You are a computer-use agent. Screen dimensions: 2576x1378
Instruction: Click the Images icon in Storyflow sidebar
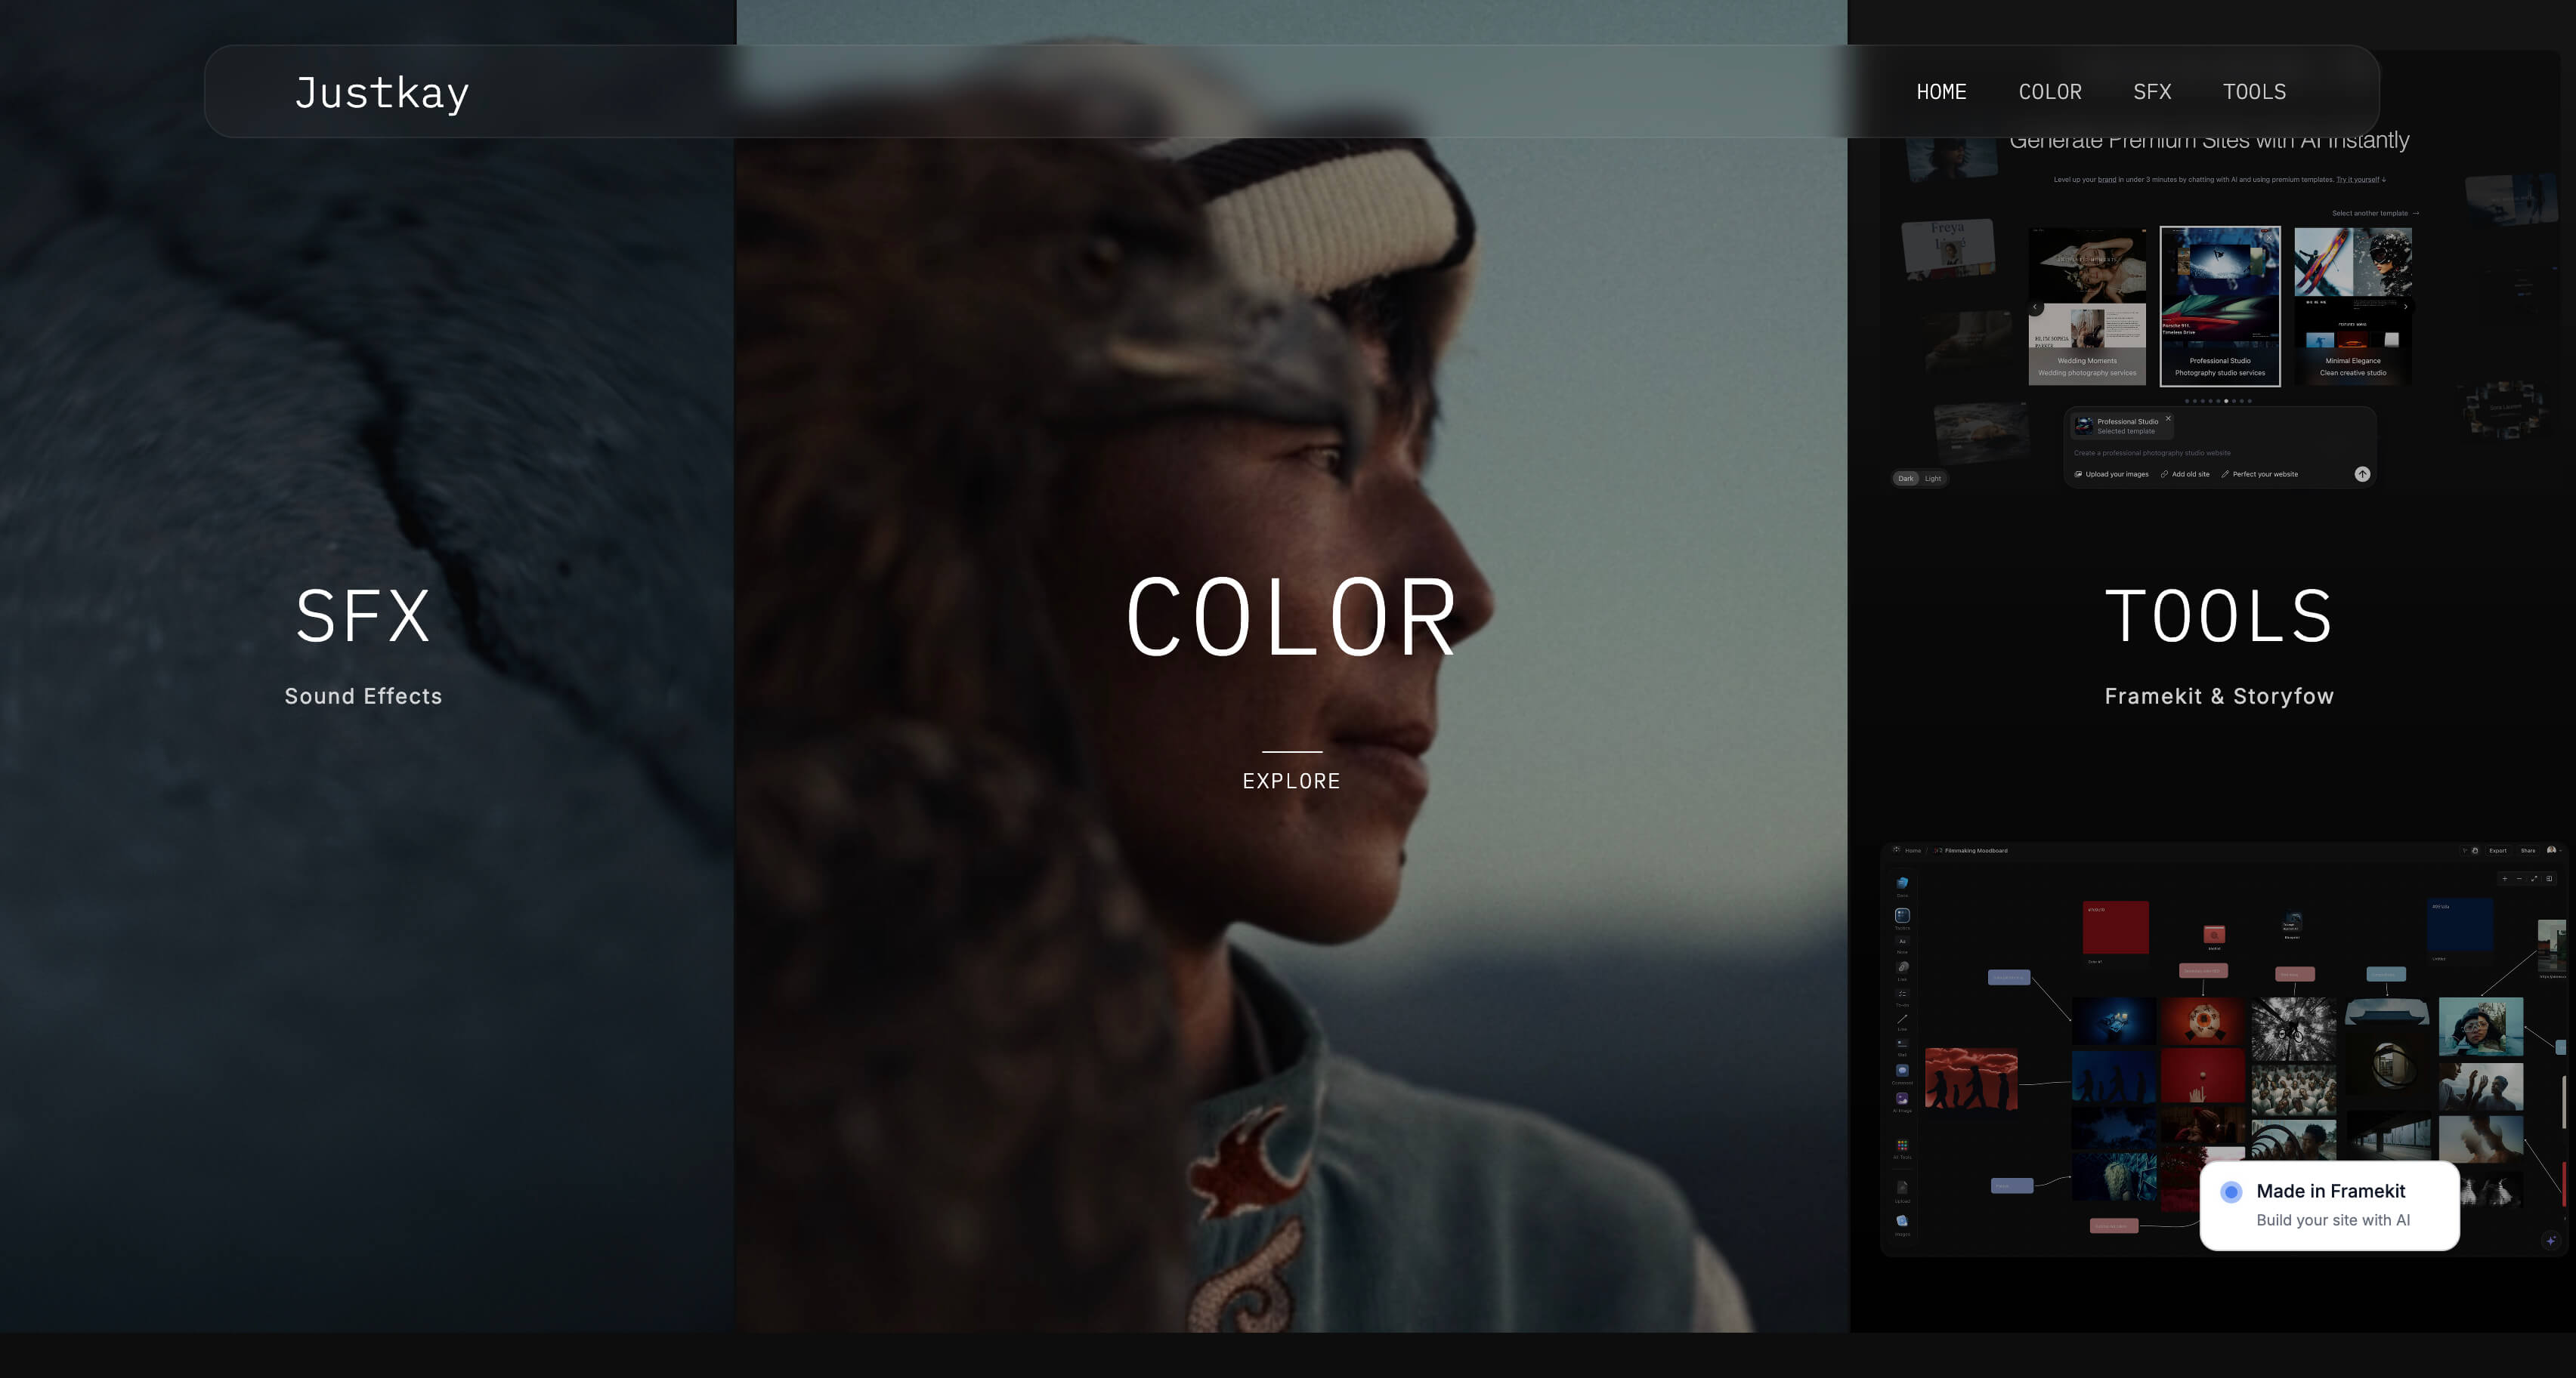(1903, 1221)
